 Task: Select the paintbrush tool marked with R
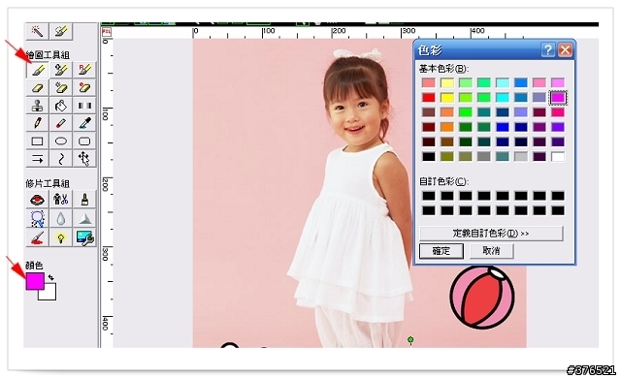84,70
